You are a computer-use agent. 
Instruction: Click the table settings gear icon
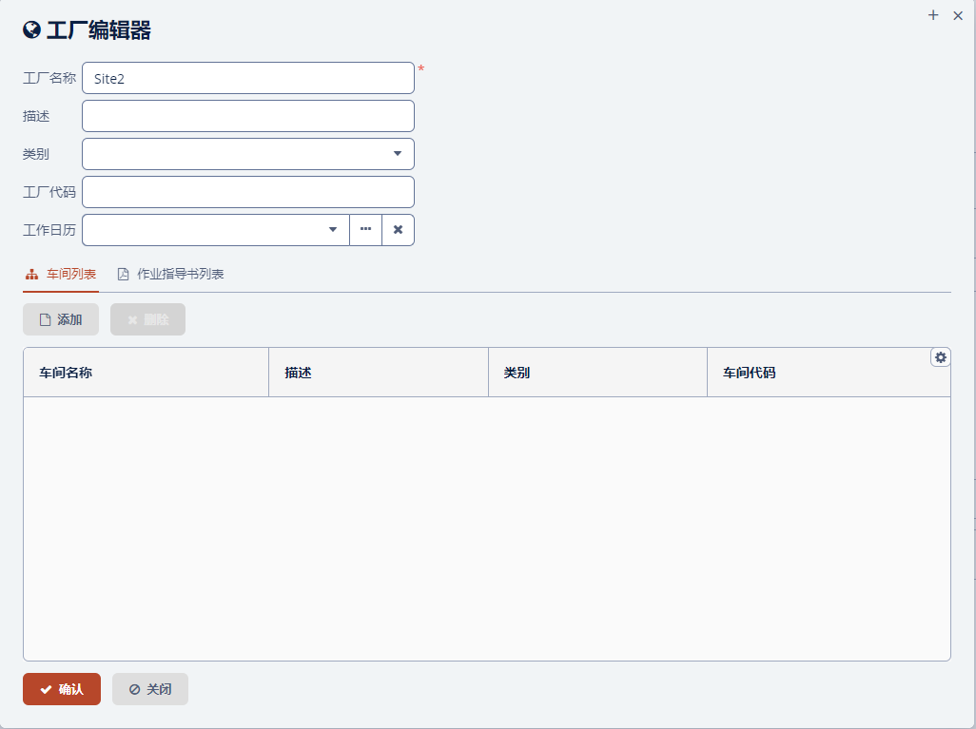940,357
